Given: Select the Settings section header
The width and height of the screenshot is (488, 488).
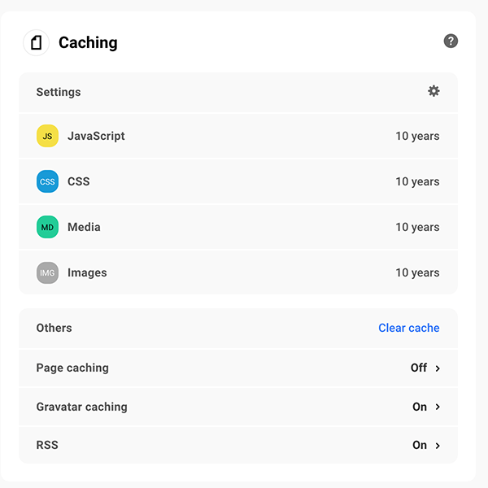Looking at the screenshot, I should [59, 92].
